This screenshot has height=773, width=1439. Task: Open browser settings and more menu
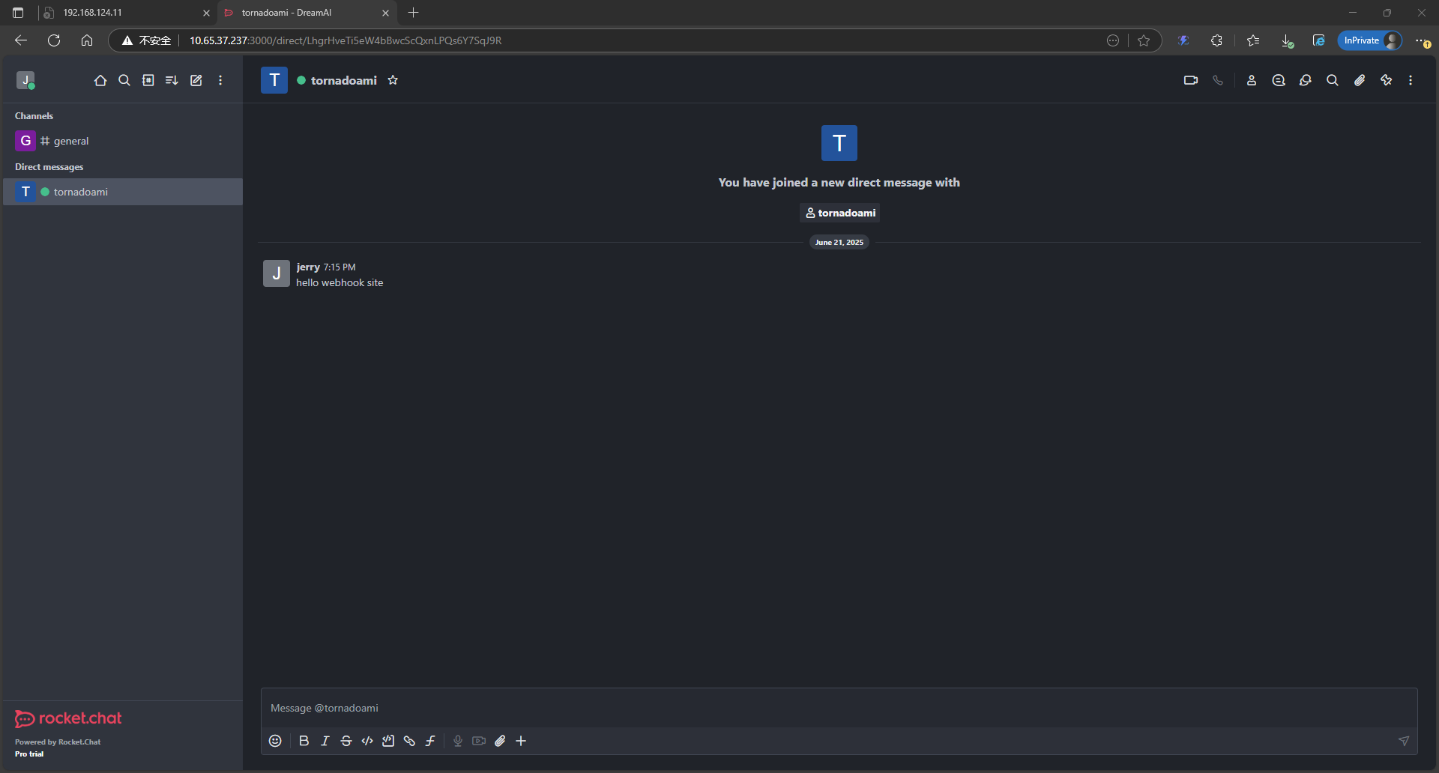[1422, 40]
